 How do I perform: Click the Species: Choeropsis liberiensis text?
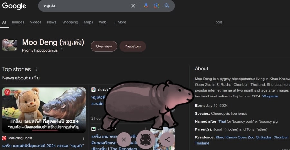click(x=221, y=113)
